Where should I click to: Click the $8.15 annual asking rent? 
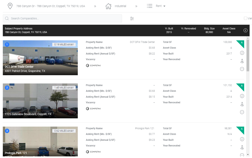pos(152,97)
